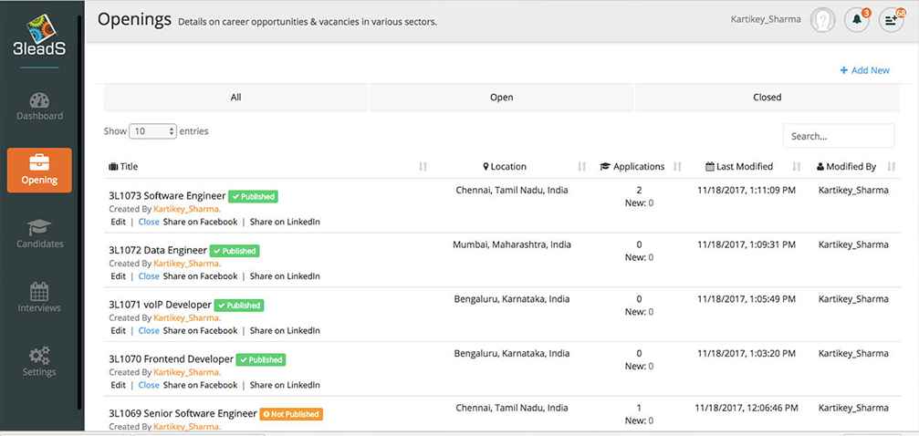Click the Search input field
919x436 pixels.
coord(838,136)
